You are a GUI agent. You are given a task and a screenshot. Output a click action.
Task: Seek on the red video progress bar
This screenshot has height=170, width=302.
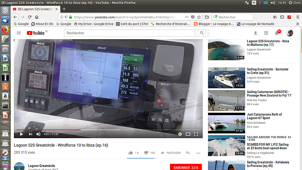pos(108,130)
